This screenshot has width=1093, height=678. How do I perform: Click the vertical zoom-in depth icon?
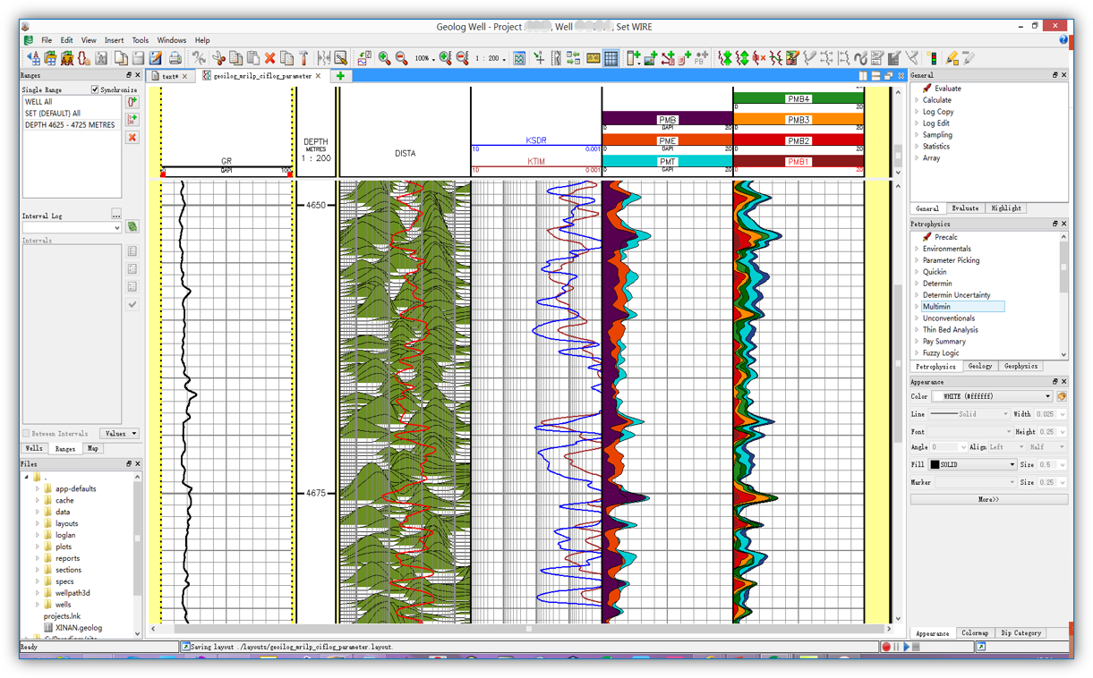[x=446, y=58]
